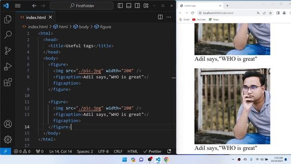Open the Explorer view in activity bar
The height and width of the screenshot is (164, 291).
(x=8, y=19)
